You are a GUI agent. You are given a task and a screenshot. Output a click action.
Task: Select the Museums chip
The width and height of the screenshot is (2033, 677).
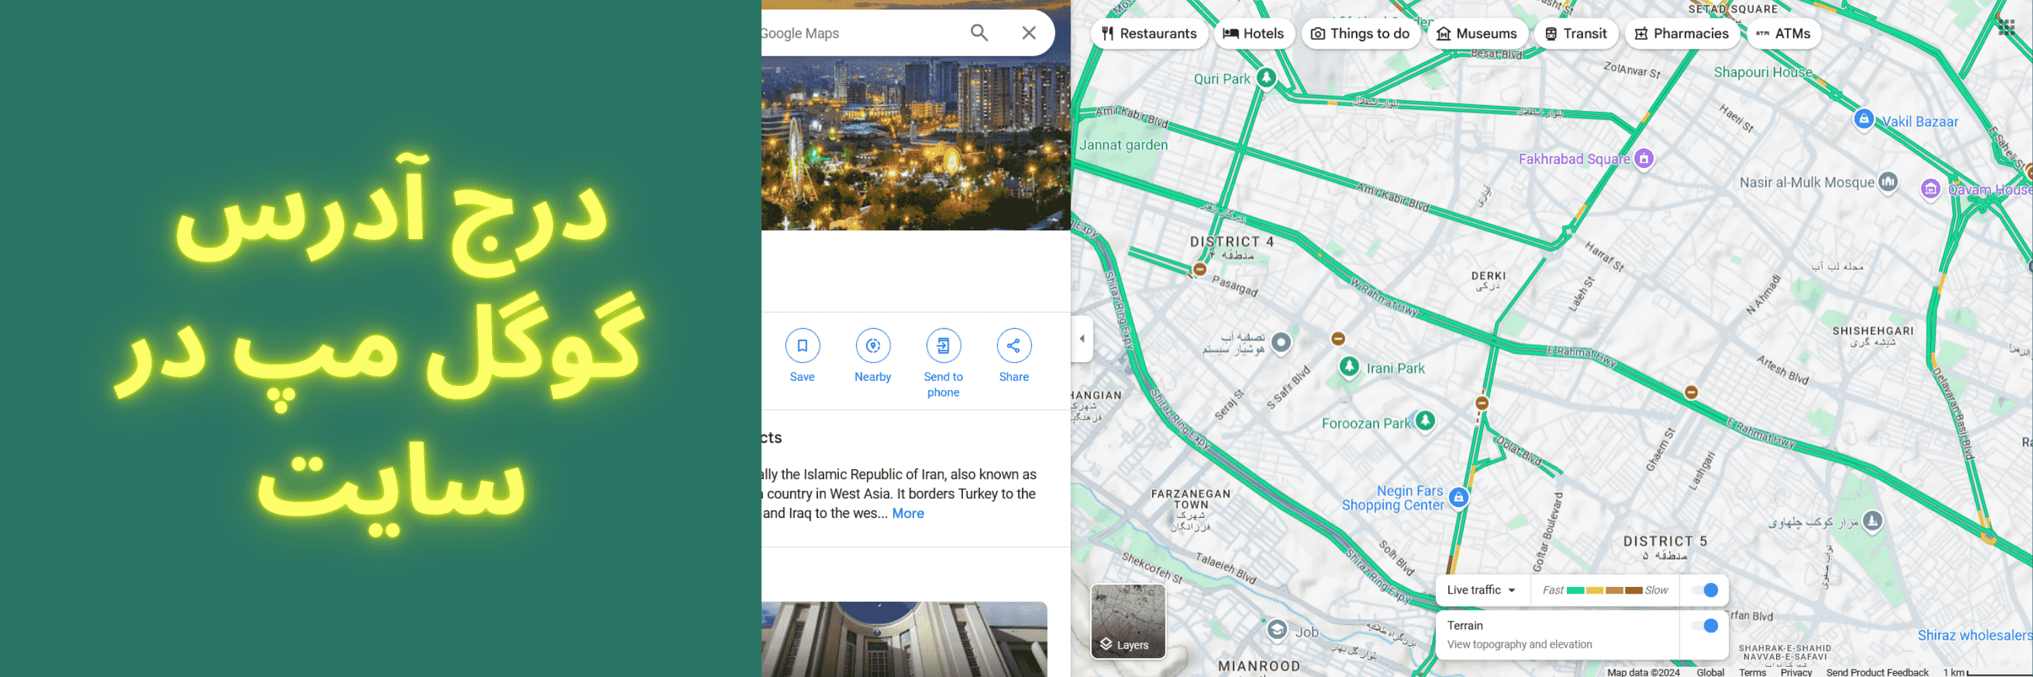tap(1477, 33)
